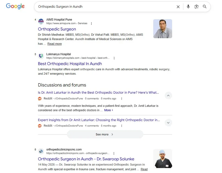Image resolution: width=222 pixels, height=173 pixels.
Task: Click Reddit icon on the 4 comments discussion
Action: coord(40,126)
